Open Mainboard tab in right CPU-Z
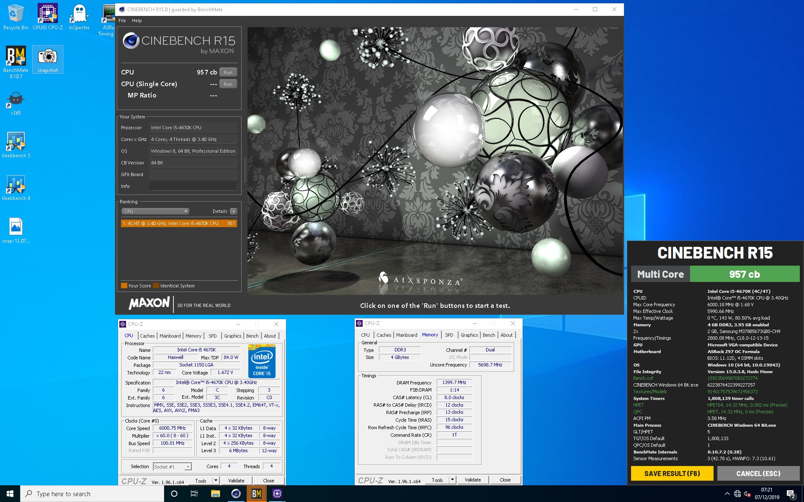The width and height of the screenshot is (804, 502). (x=407, y=335)
